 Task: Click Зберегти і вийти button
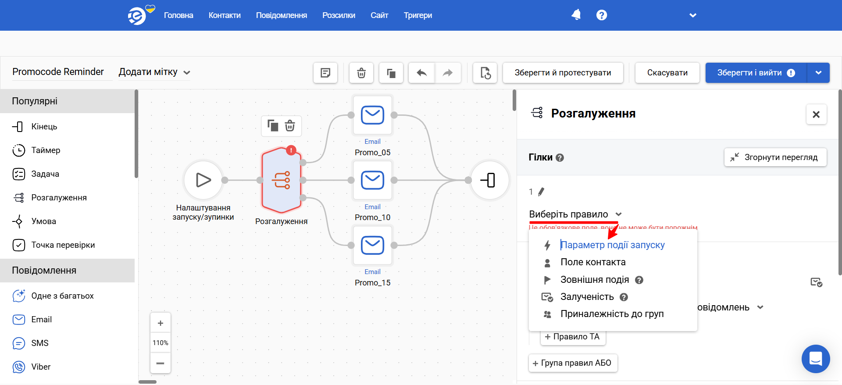[756, 73]
